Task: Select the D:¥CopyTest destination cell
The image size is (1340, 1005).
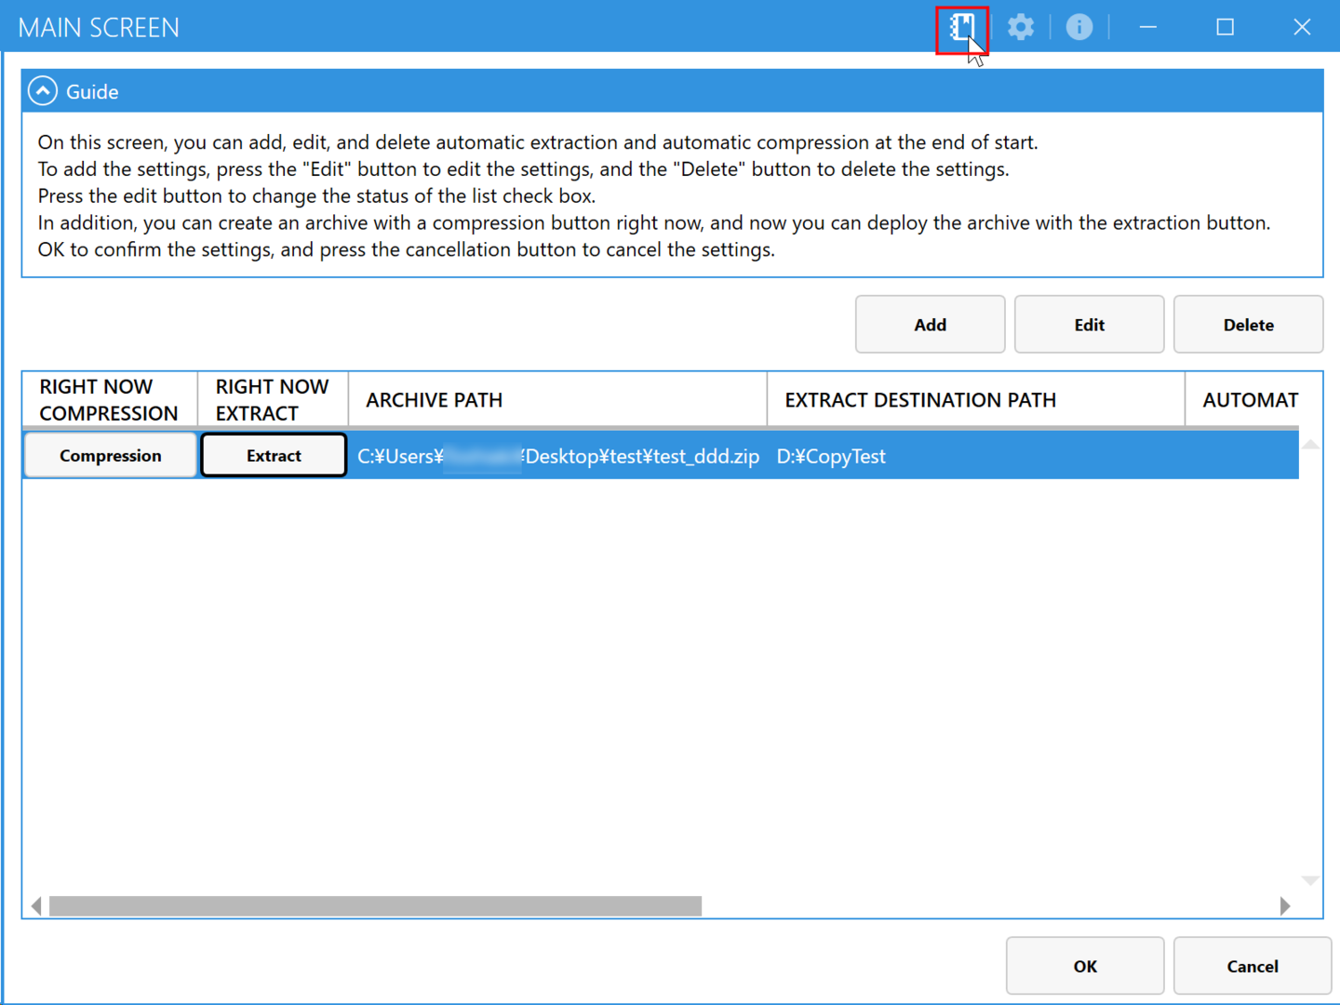Action: [x=831, y=457]
